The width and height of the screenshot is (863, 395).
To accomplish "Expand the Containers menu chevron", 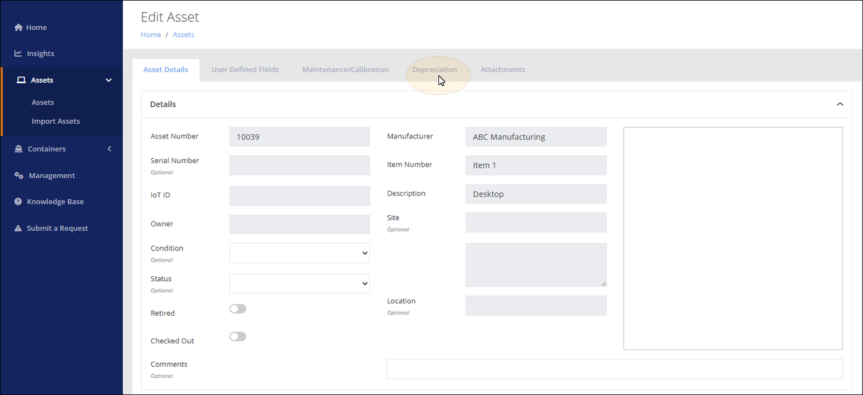I will 110,149.
